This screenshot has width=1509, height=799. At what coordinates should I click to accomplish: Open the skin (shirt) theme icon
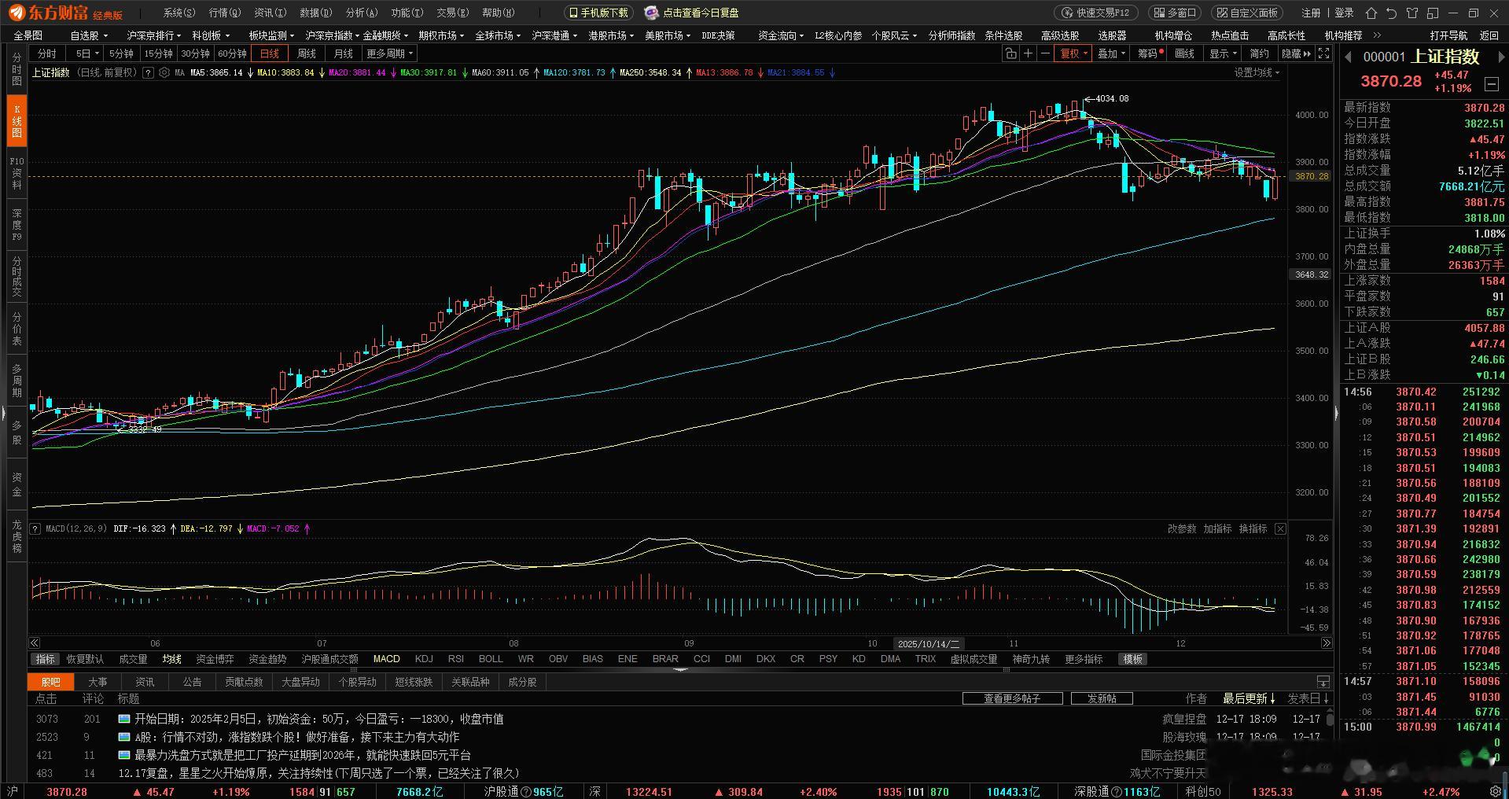pyautogui.click(x=1412, y=13)
